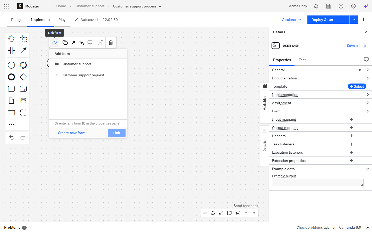This screenshot has width=372, height=232.
Task: Click the Deploy & run button
Action: (x=328, y=20)
